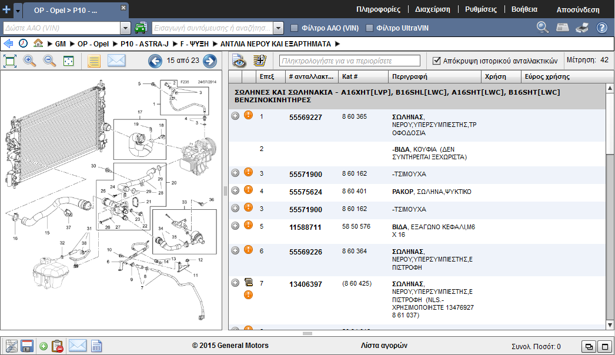Go to next illustration arrow
The width and height of the screenshot is (615, 355).
[x=210, y=61]
